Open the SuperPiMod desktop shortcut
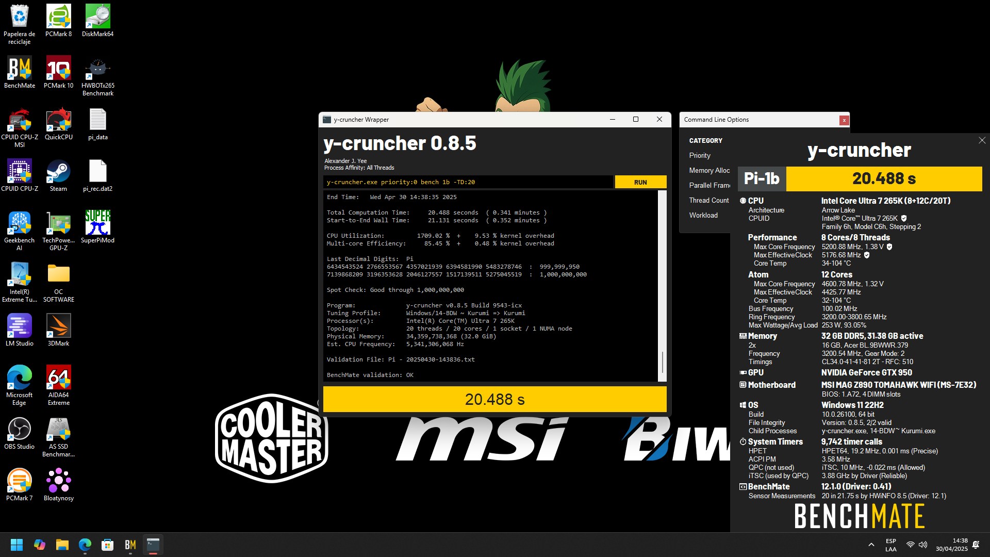Screen dimensions: 990x557 click(x=97, y=227)
